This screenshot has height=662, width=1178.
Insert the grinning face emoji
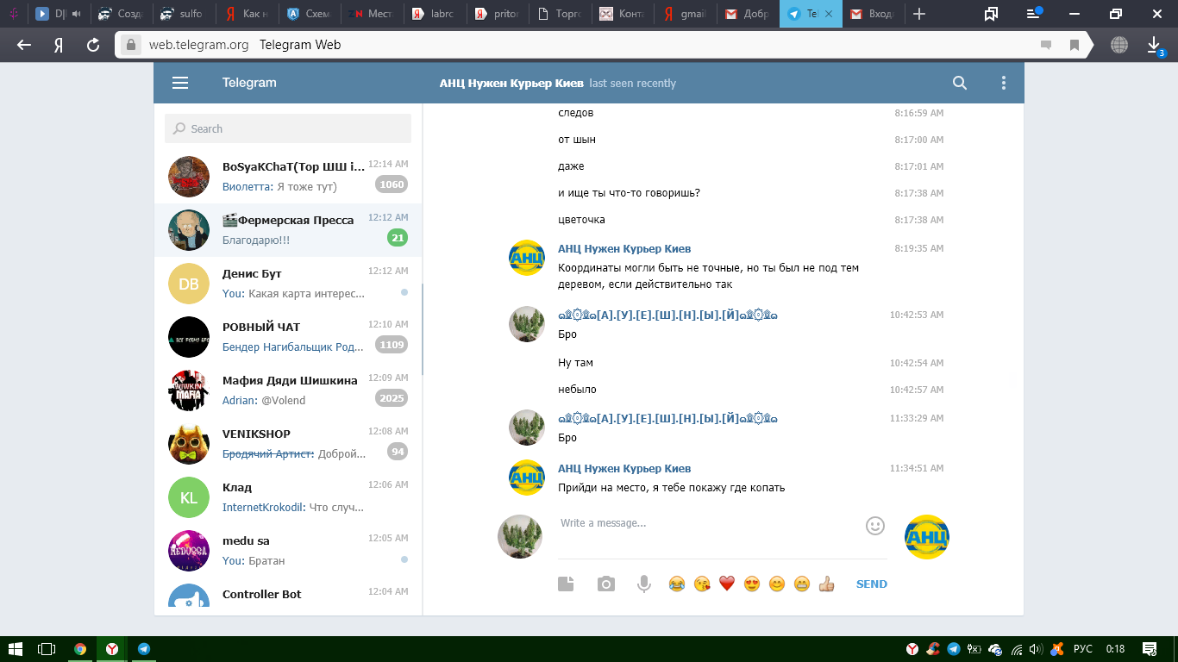(802, 584)
